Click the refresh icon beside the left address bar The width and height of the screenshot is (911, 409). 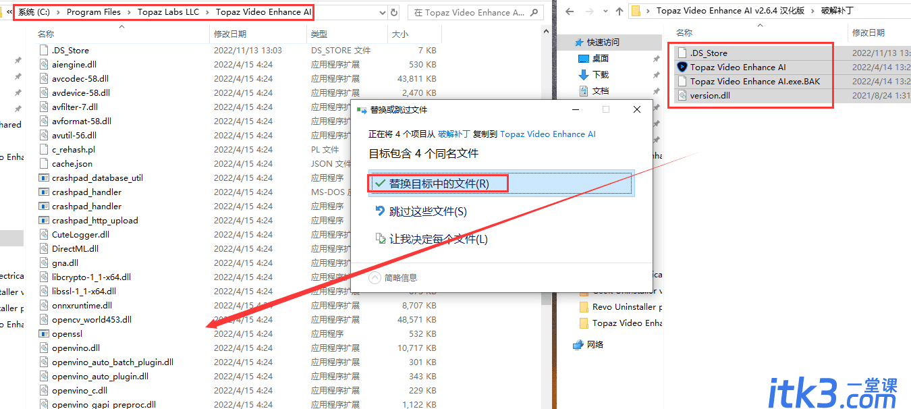click(x=393, y=12)
